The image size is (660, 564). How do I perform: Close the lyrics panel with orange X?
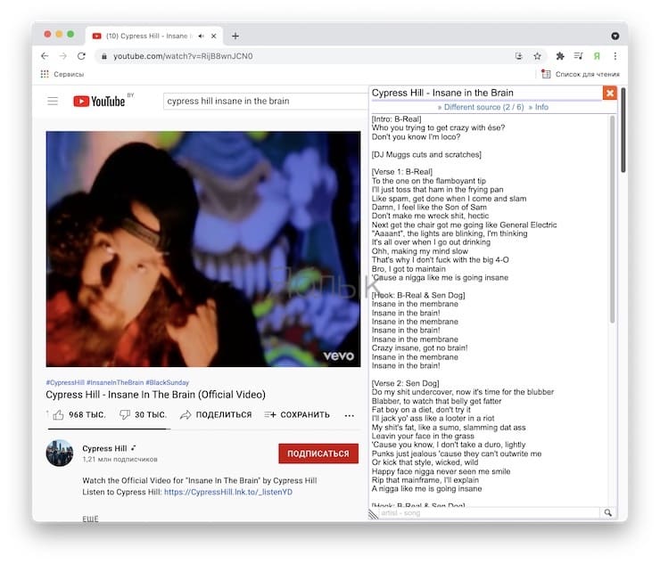tap(610, 93)
